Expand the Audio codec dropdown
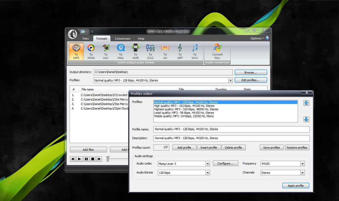Image resolution: width=339 pixels, height=201 pixels. coord(208,164)
